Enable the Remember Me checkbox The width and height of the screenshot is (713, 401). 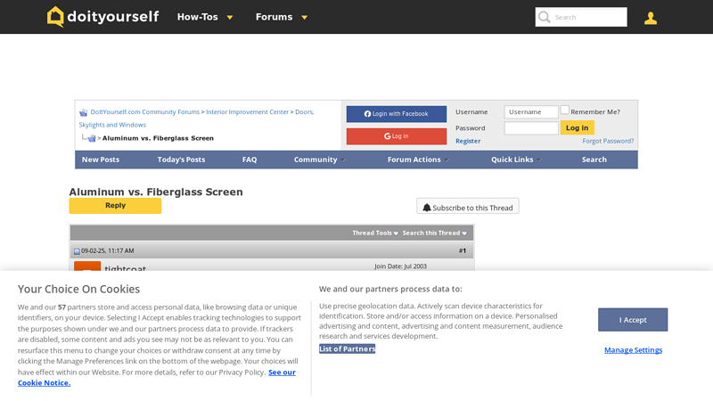tap(565, 111)
